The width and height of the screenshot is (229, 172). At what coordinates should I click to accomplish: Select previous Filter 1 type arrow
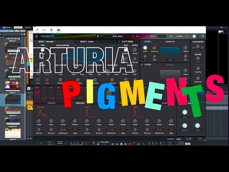160,42
